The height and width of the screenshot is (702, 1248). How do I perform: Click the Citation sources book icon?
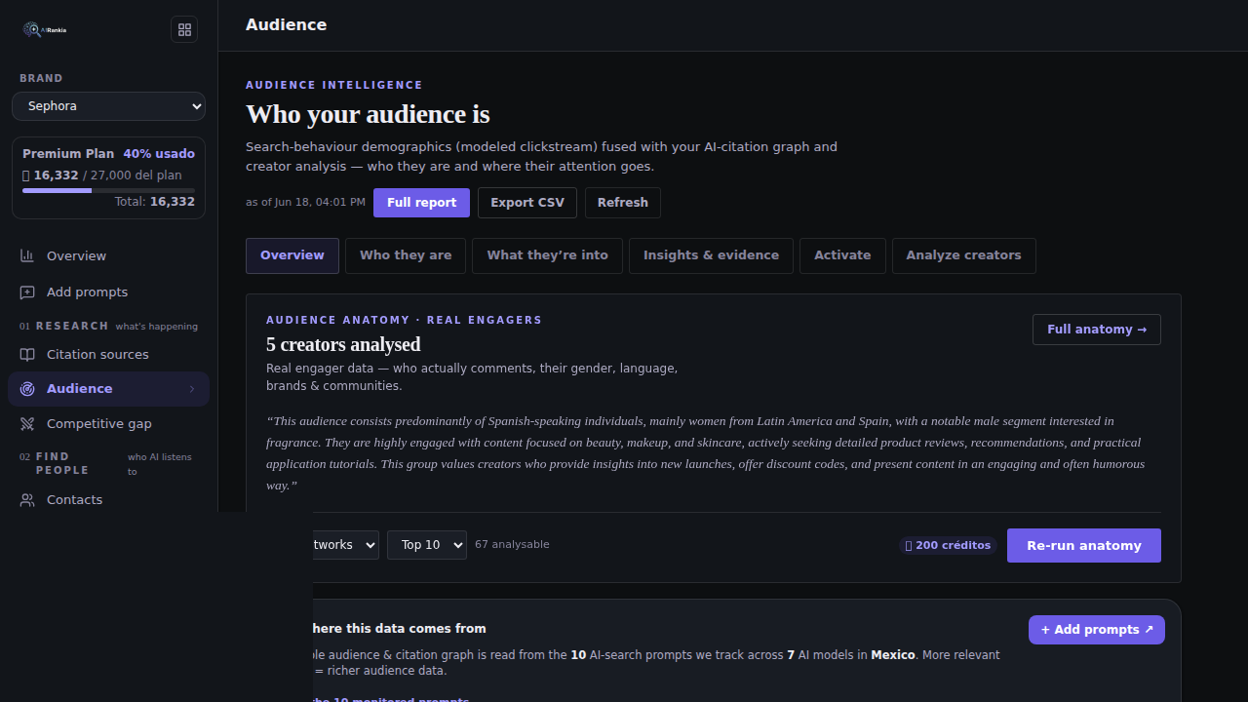click(27, 354)
